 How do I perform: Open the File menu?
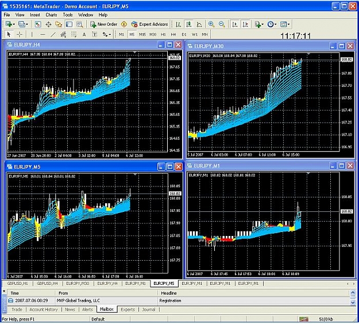pos(7,15)
